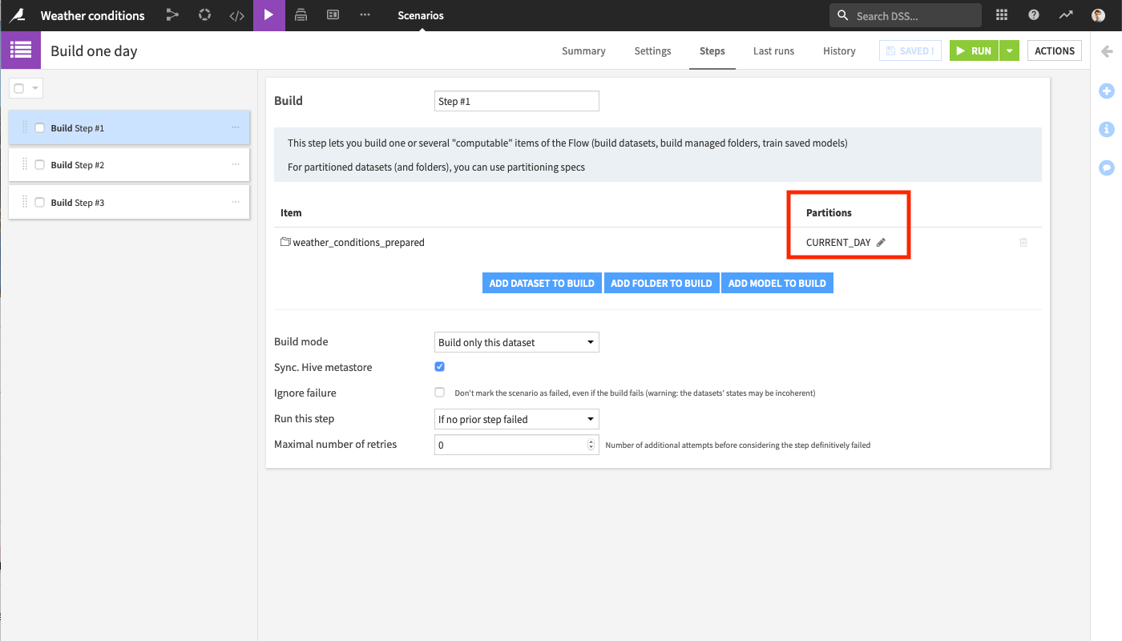Viewport: 1122px width, 641px height.
Task: Open the user profile avatar
Action: 1098,15
